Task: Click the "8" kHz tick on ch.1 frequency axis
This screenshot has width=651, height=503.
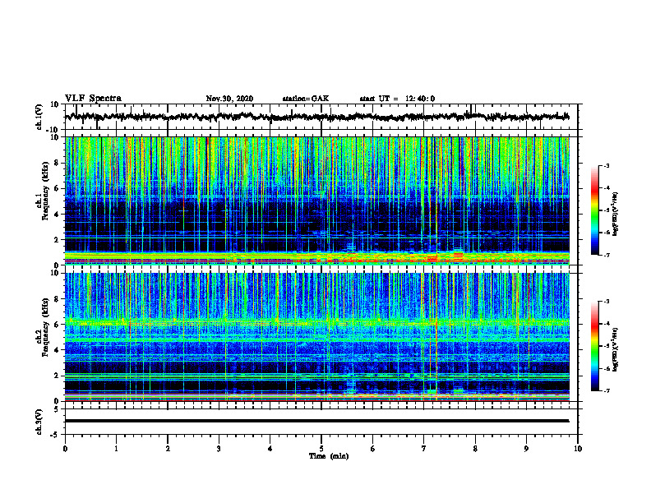Action: click(x=57, y=163)
